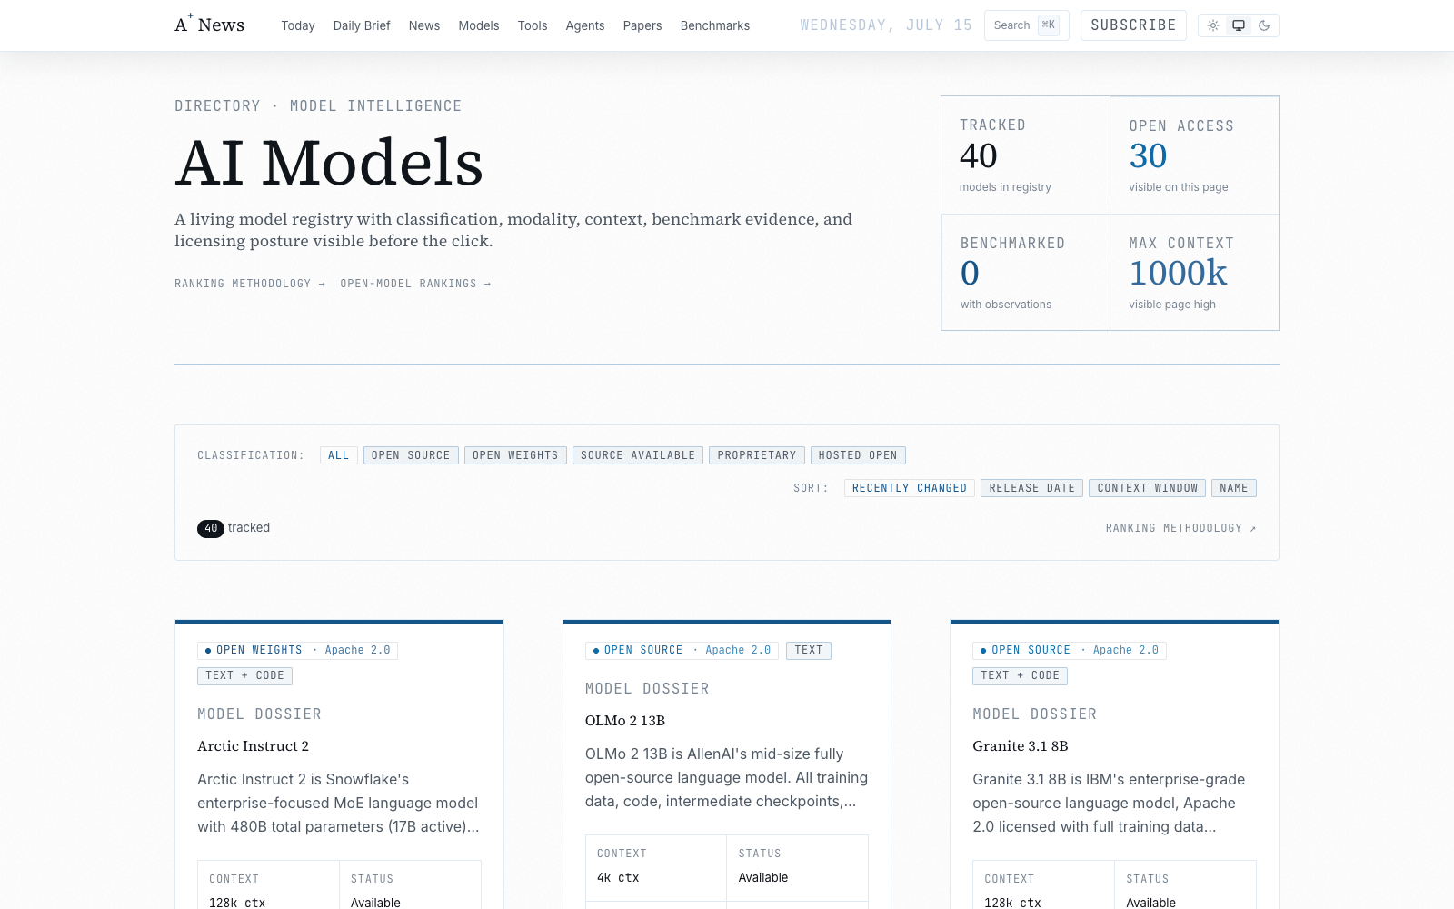Open the Benchmarks nav item

715,25
